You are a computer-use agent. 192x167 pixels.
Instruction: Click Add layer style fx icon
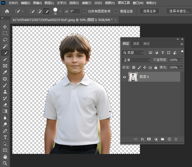(x=142, y=139)
